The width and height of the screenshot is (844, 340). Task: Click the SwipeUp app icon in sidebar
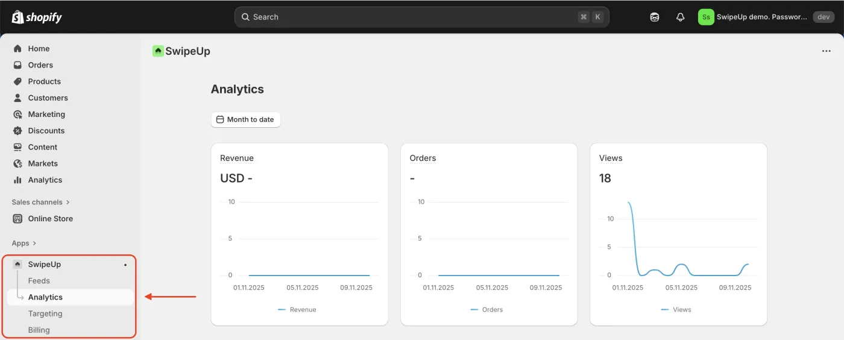17,264
